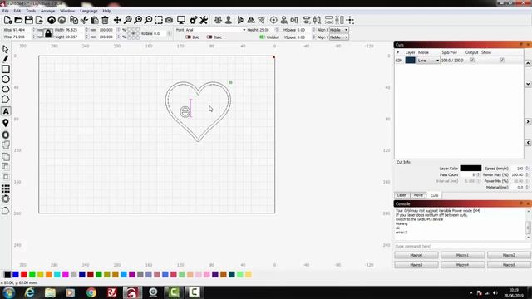This screenshot has width=532, height=299.
Task: Open Chrome from the Windows taskbar
Action: [x=91, y=292]
